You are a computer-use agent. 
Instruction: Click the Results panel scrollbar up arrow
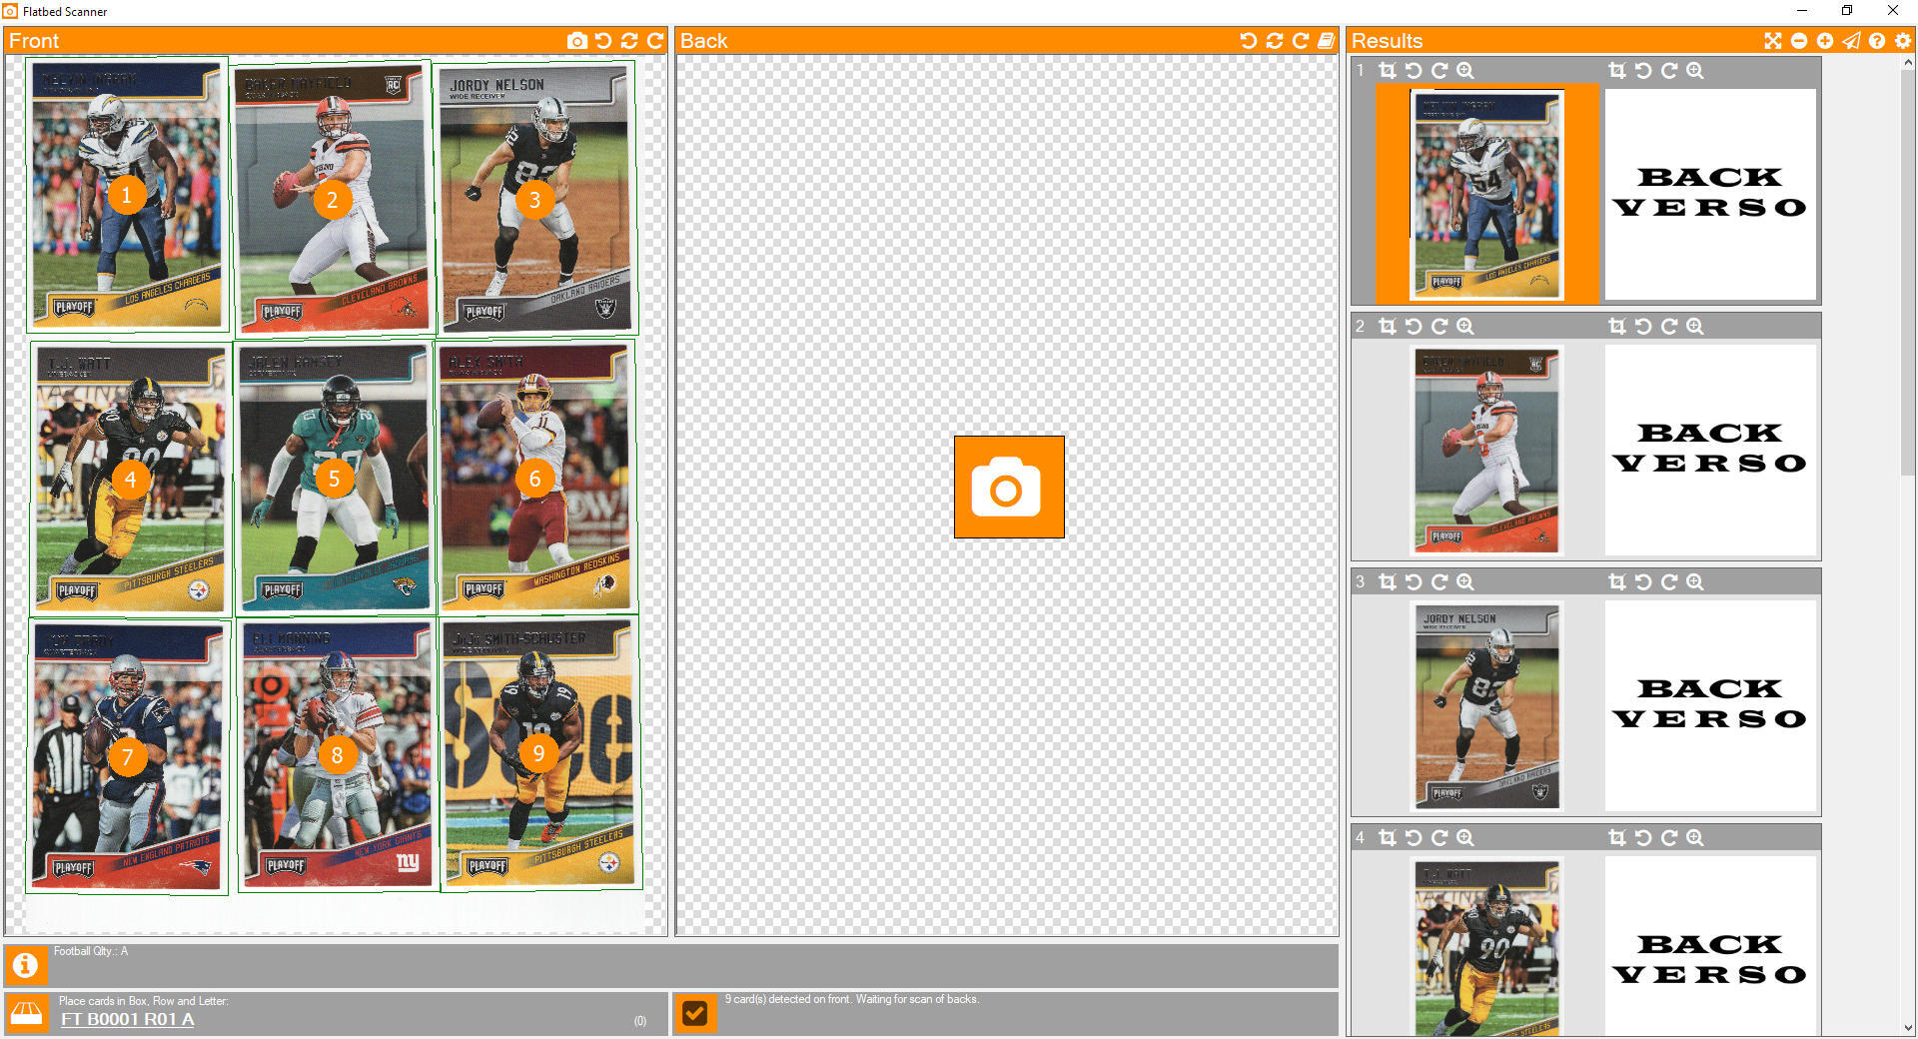click(x=1908, y=63)
